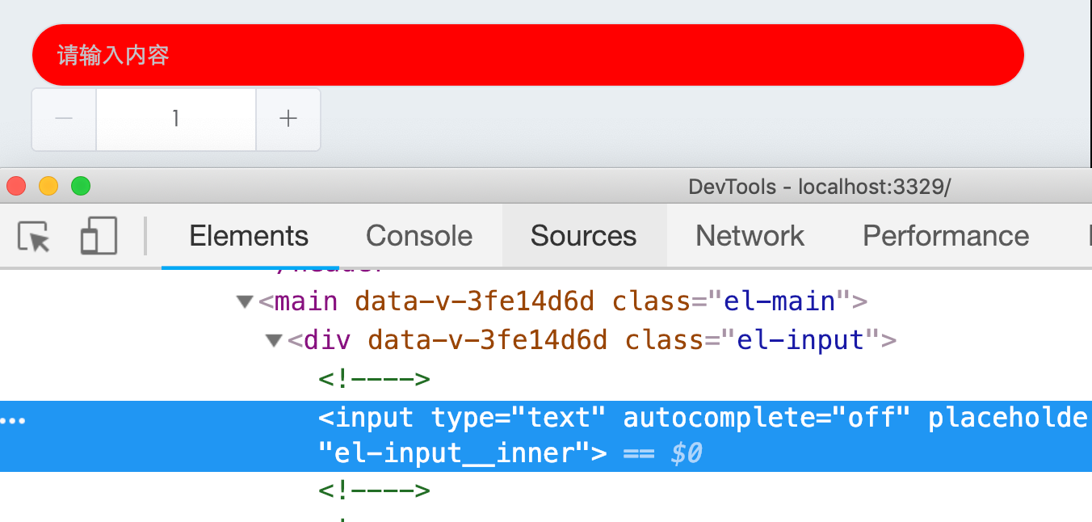Minimize DevTools with the yellow button
1092x522 pixels.
48,187
